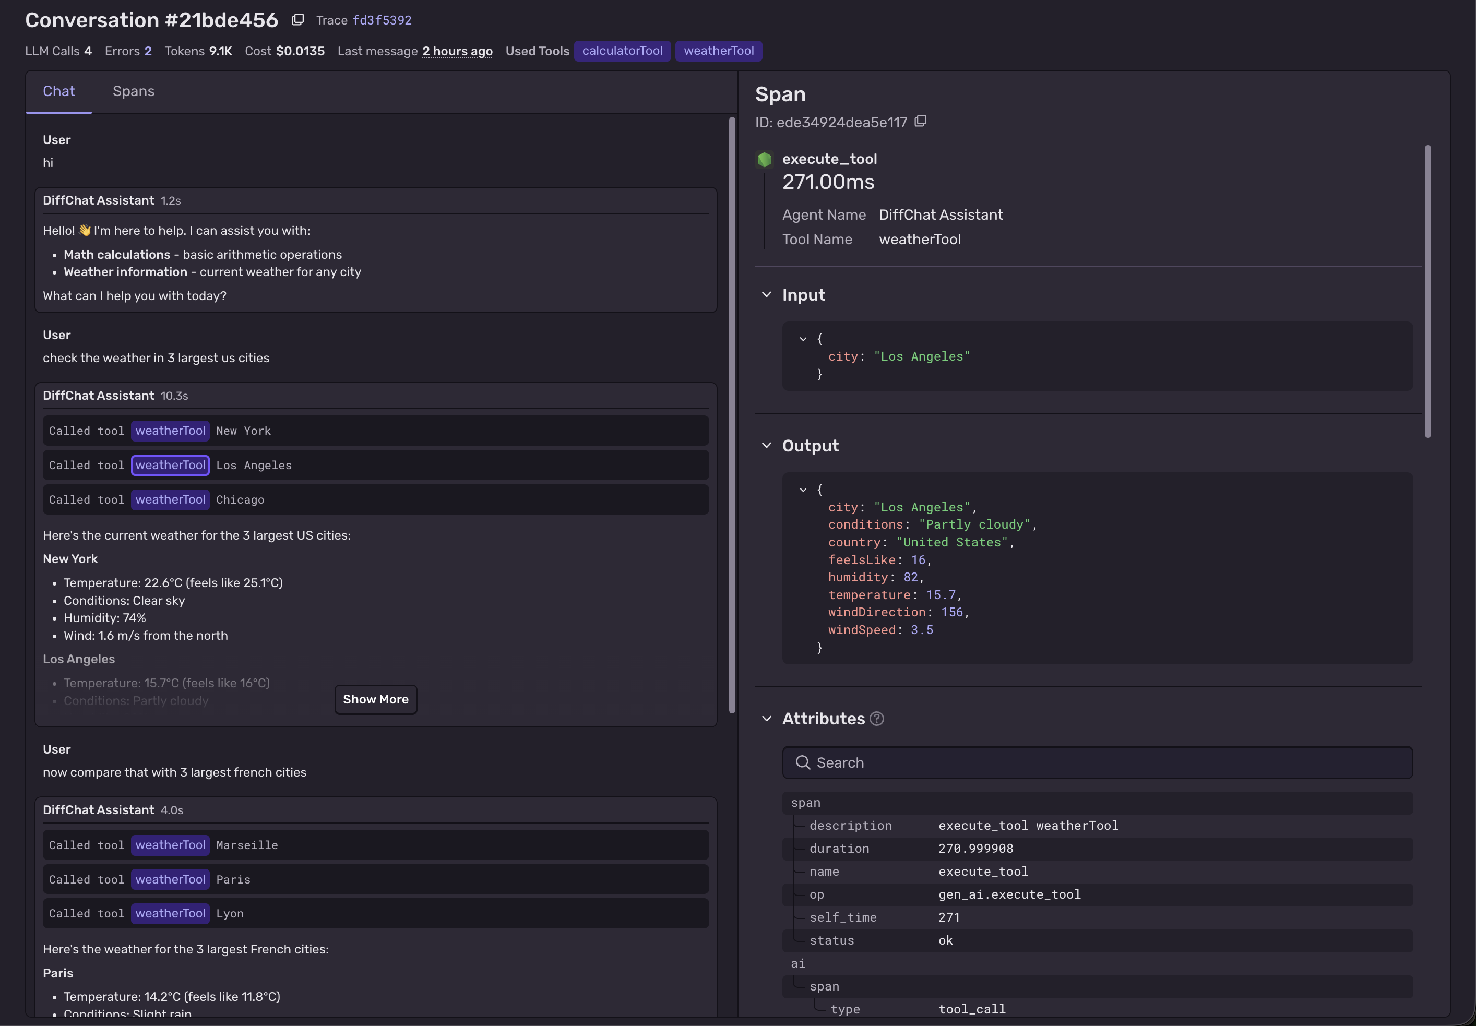Switch to the Spans tab

(133, 91)
